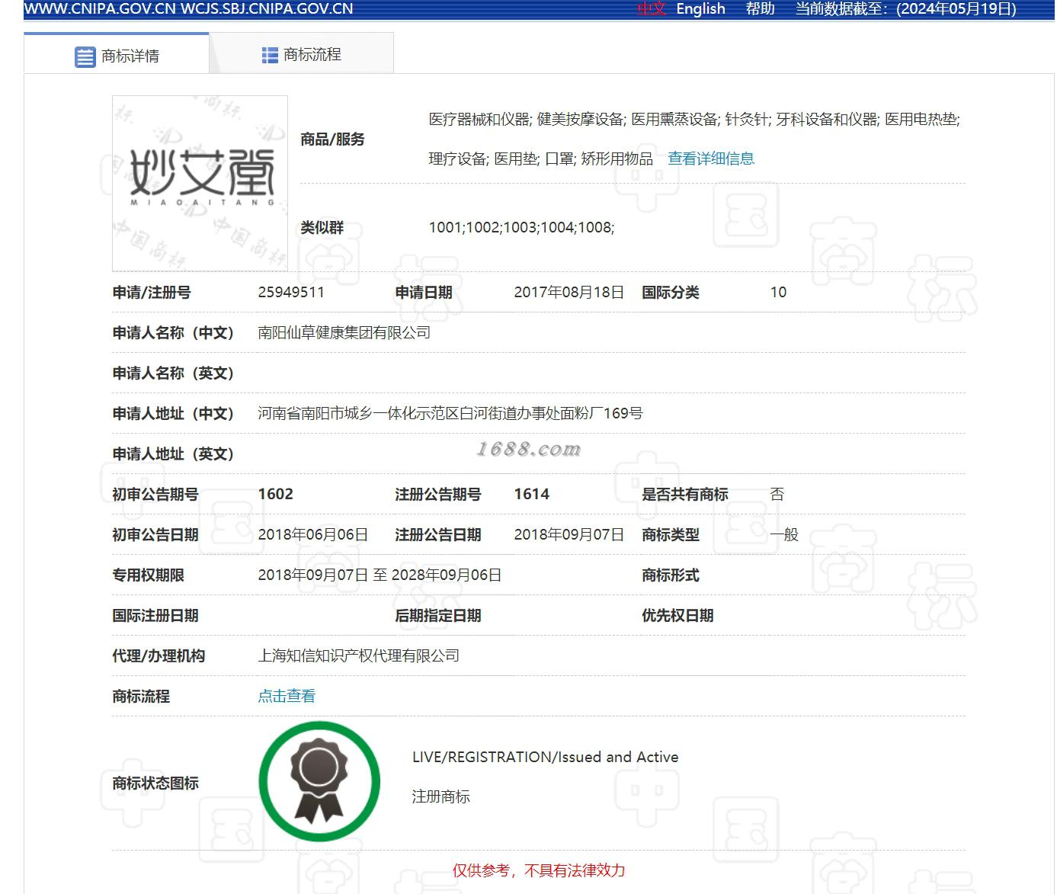Select the goods list starting 医疗器械和仪器
Viewport: 1057px width, 894px height.
click(x=694, y=139)
